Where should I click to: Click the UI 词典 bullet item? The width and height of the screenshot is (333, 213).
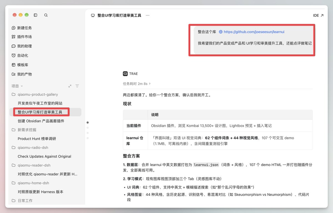191,187
